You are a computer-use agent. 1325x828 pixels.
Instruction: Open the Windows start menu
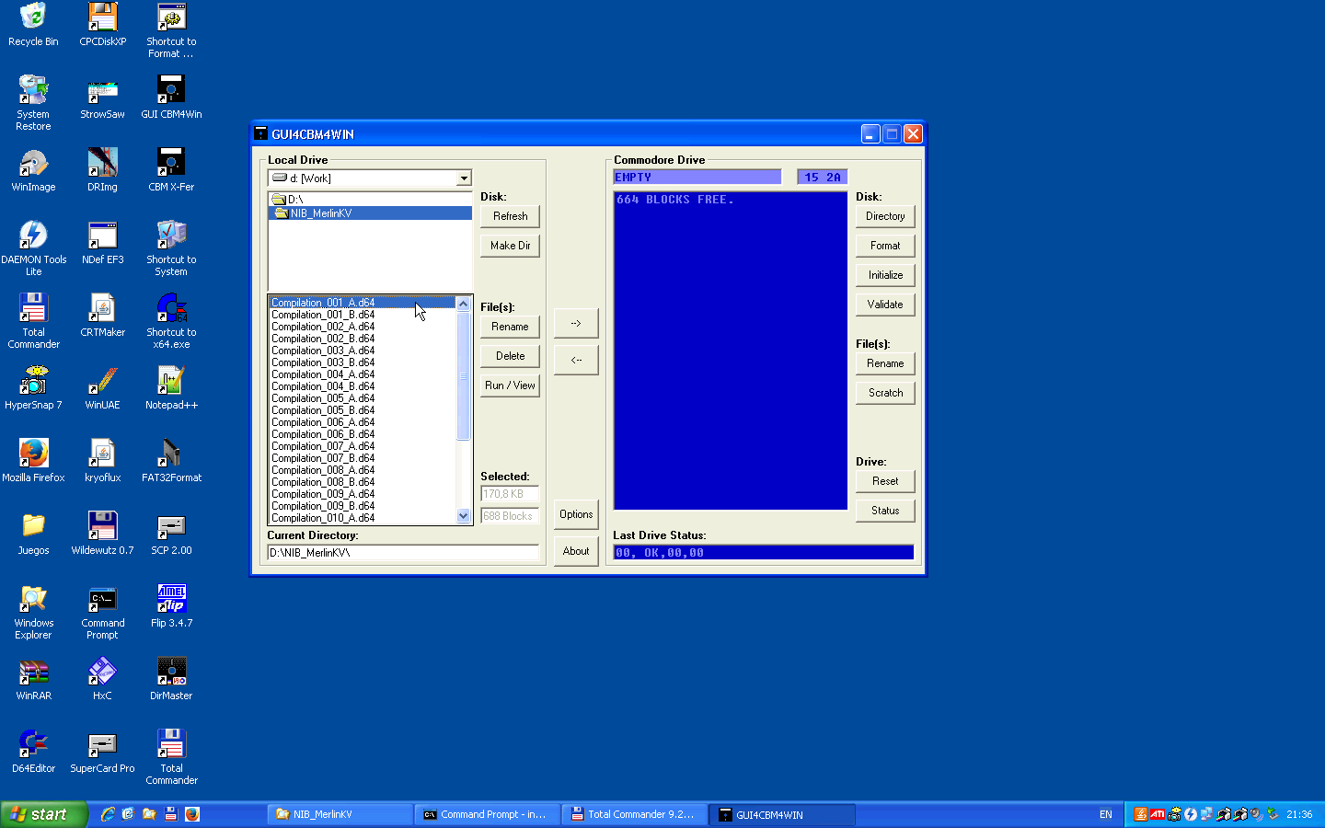coord(43,814)
